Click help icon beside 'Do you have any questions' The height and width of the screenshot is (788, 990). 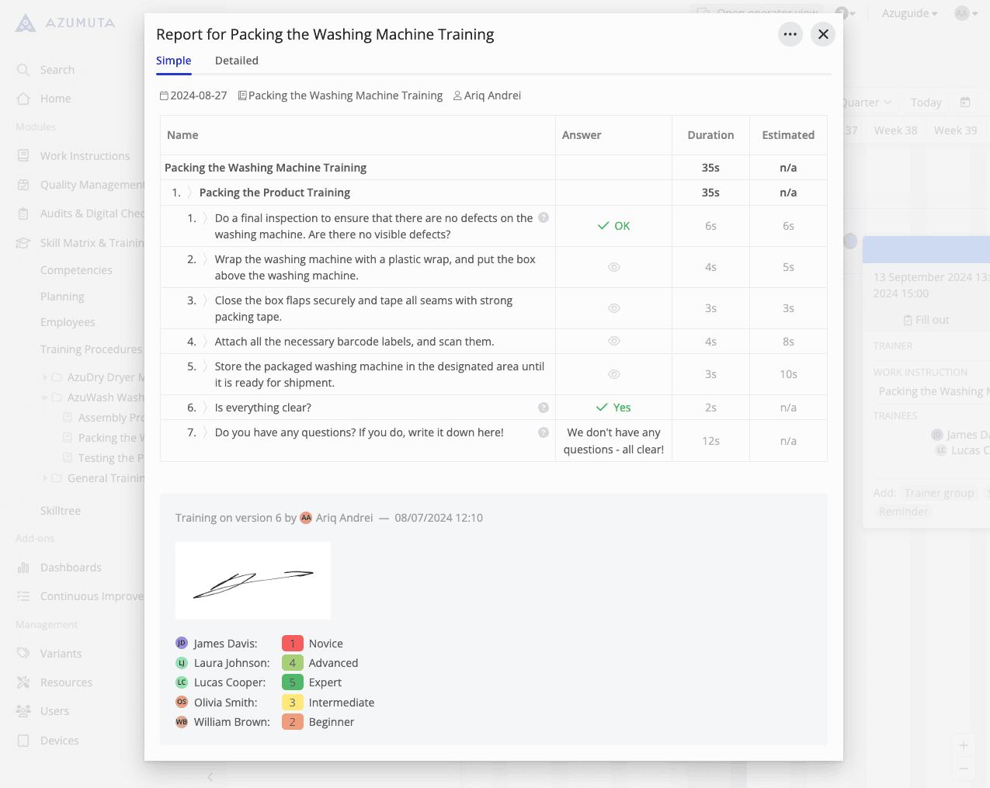[544, 432]
